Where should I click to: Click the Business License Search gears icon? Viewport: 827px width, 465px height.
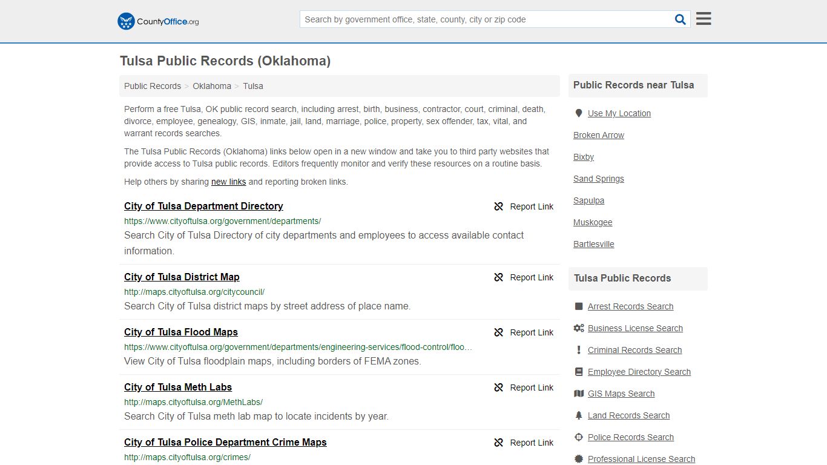coord(579,328)
